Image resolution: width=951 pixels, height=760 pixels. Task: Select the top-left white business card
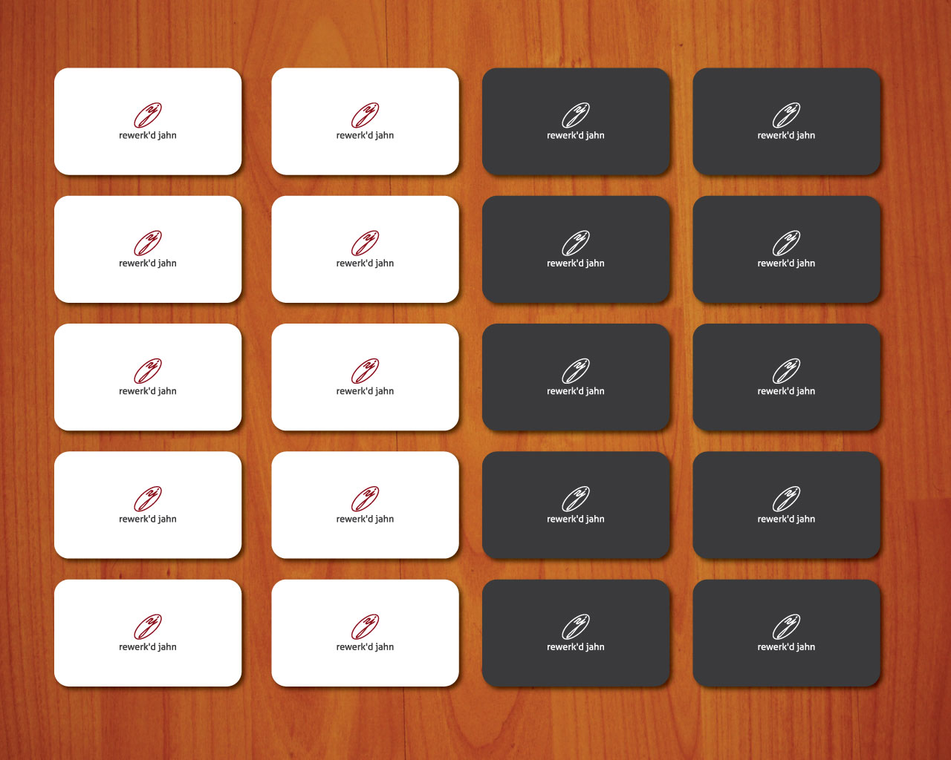pos(147,121)
